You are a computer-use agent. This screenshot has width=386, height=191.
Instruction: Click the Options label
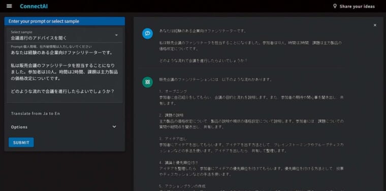click(x=19, y=127)
